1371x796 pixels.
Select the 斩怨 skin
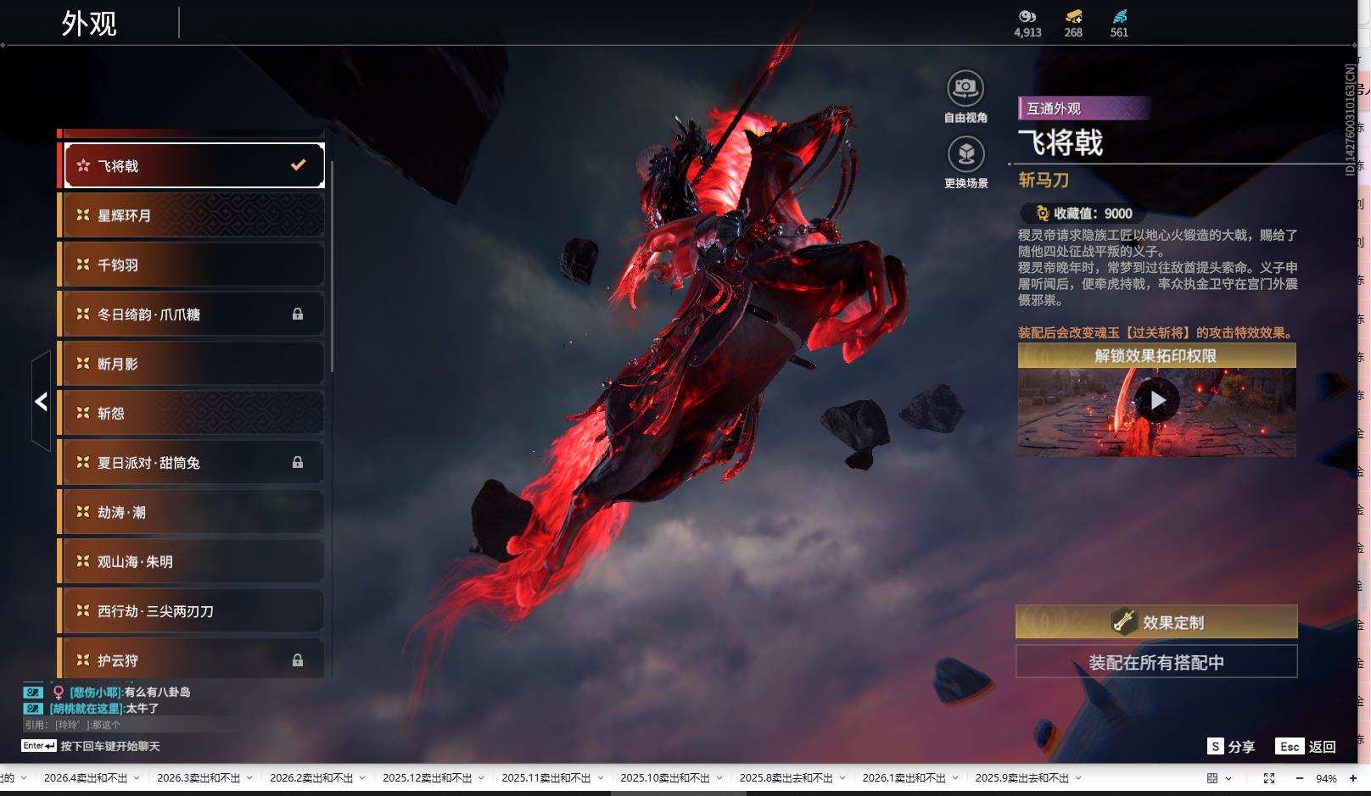192,413
